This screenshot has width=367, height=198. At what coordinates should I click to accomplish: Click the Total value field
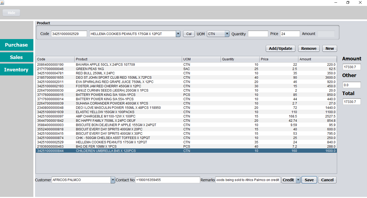coord(352,102)
